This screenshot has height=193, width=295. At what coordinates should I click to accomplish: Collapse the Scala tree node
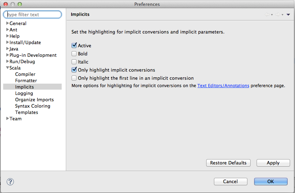coord(7,68)
